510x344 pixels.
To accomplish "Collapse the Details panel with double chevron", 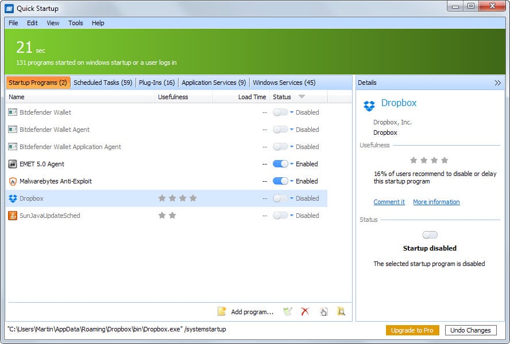I will [497, 83].
